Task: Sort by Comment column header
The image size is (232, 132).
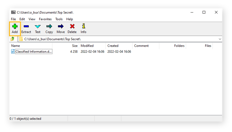Action: tap(146, 46)
